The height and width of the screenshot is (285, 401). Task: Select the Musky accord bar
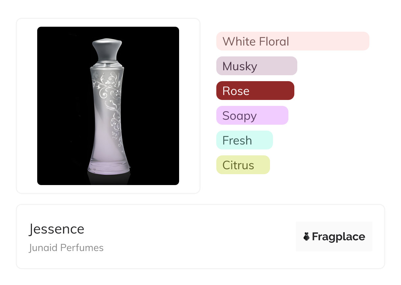(x=256, y=66)
